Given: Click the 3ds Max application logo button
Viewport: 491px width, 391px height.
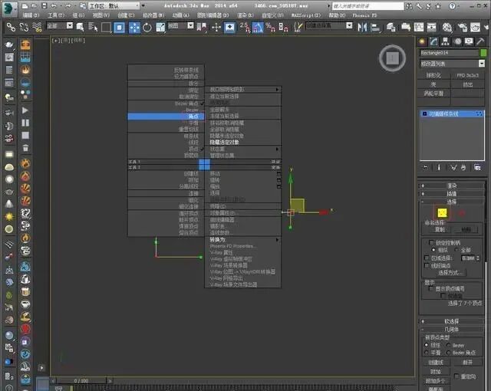Looking at the screenshot, I should pyautogui.click(x=10, y=8).
